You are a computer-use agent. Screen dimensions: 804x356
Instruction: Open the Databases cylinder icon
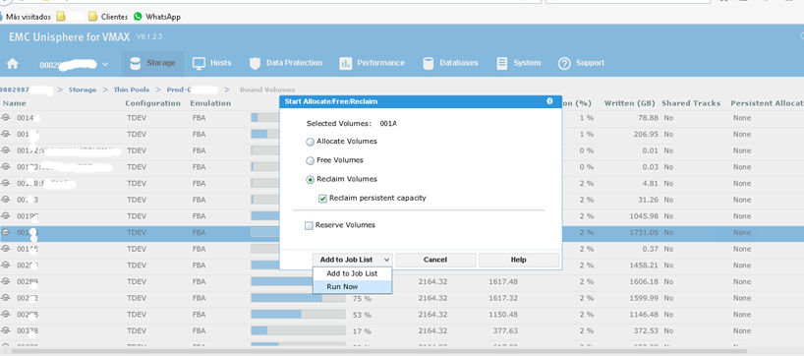coord(429,64)
